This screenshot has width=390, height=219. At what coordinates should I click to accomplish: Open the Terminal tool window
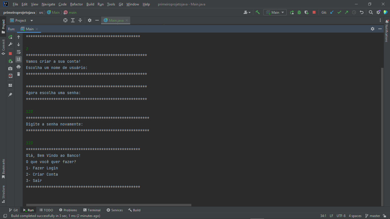[91, 210]
